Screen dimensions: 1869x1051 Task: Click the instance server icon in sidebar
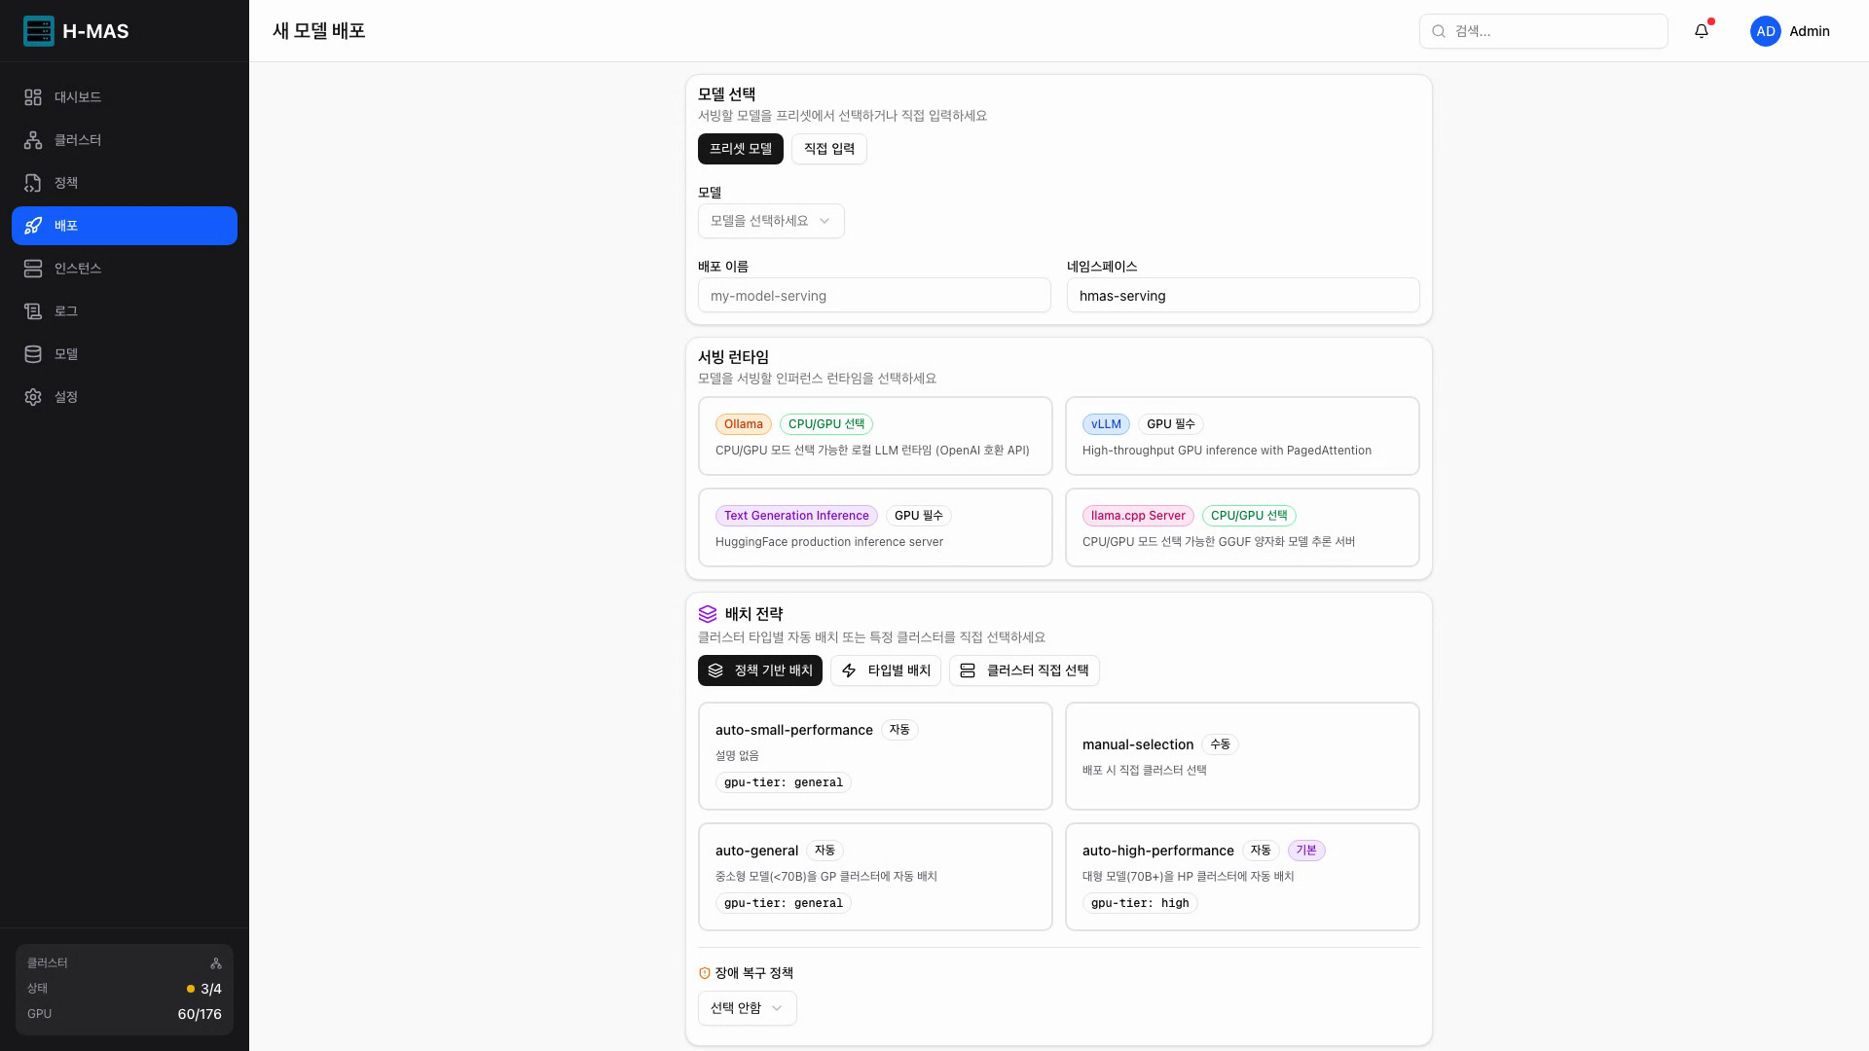tap(33, 269)
